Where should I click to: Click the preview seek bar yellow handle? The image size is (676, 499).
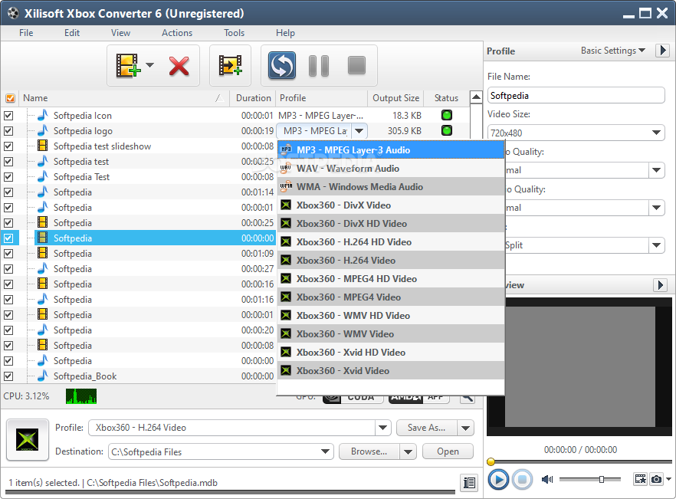(491, 462)
